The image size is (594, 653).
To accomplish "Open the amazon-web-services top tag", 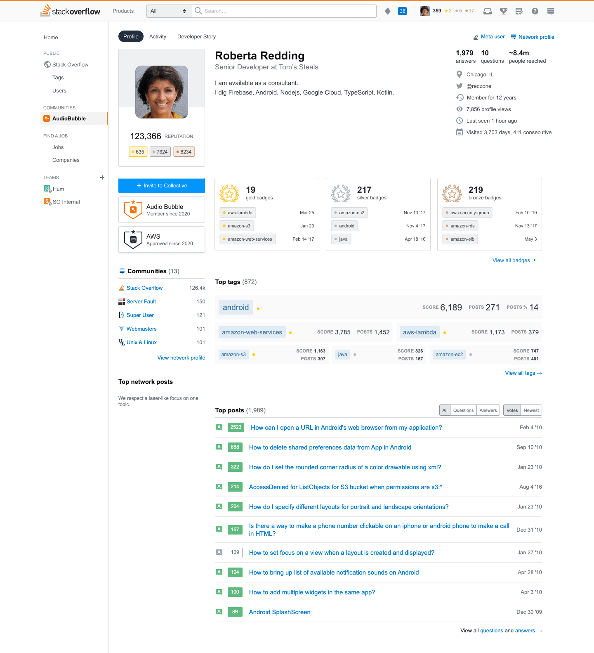I will click(252, 332).
